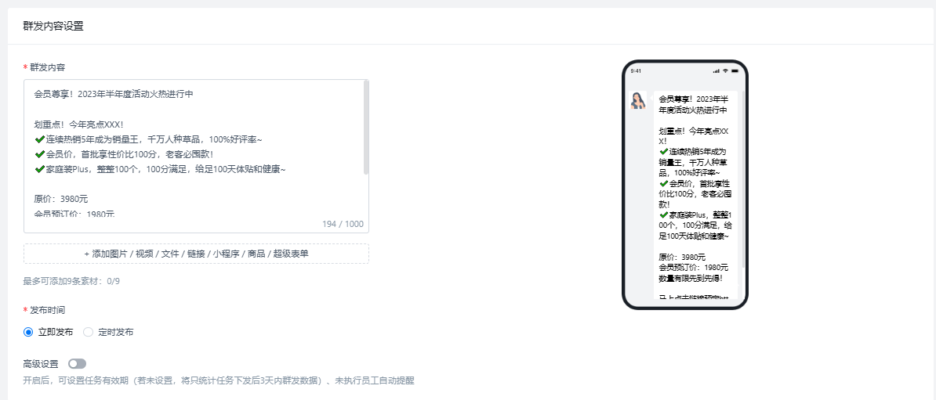Select the 立即发布 radio option

point(29,332)
